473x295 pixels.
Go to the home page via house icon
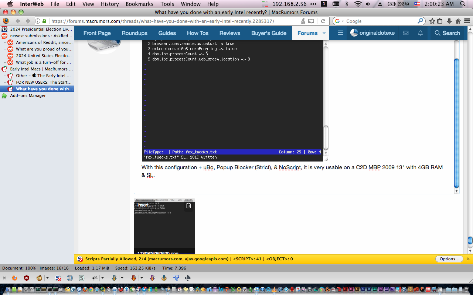click(458, 21)
